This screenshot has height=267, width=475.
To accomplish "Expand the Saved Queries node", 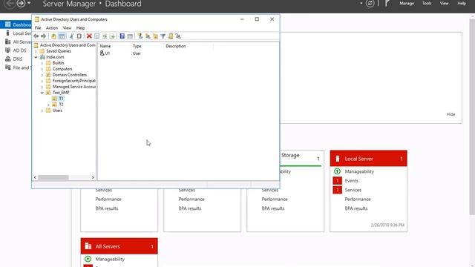I will click(x=36, y=51).
